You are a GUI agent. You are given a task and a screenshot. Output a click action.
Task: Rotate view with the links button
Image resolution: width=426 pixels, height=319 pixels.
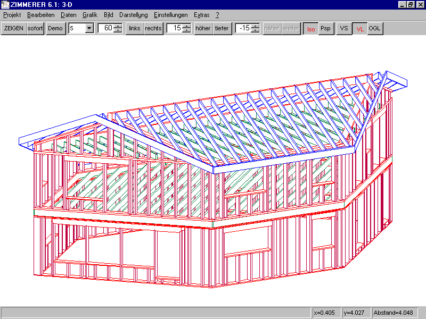tap(134, 28)
